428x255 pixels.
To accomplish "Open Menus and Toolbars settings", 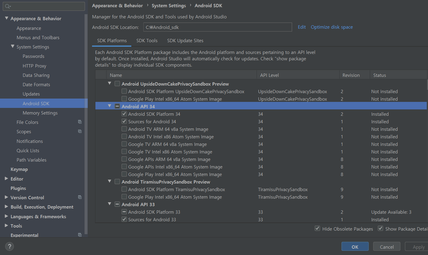I will pos(38,37).
